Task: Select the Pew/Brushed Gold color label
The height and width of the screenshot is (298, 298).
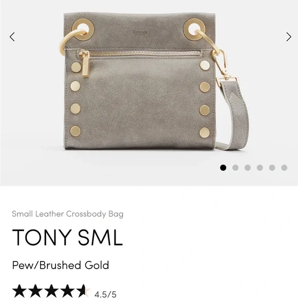Action: [61, 265]
